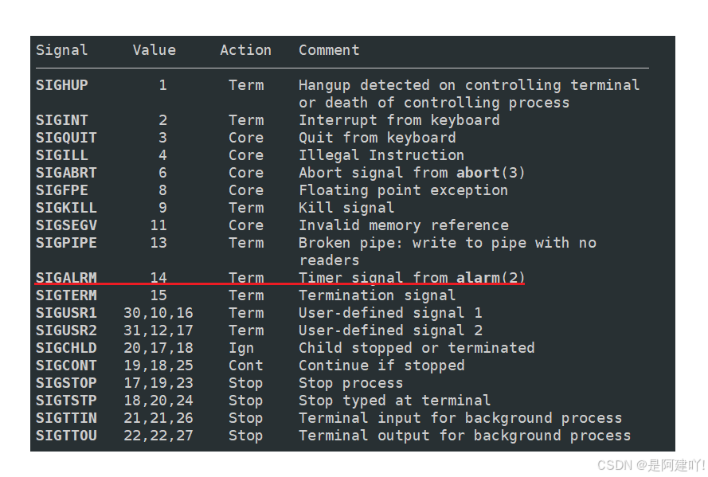Click the SIGQUIT signal name

pyautogui.click(x=66, y=138)
